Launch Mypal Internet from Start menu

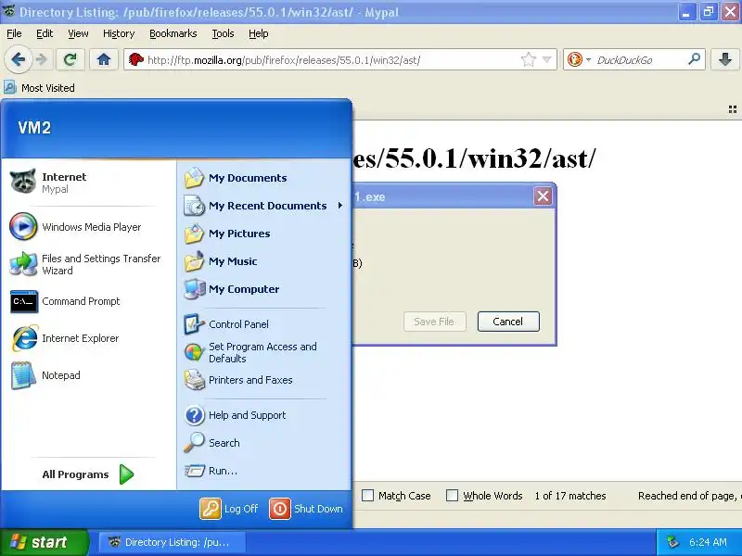(x=89, y=182)
